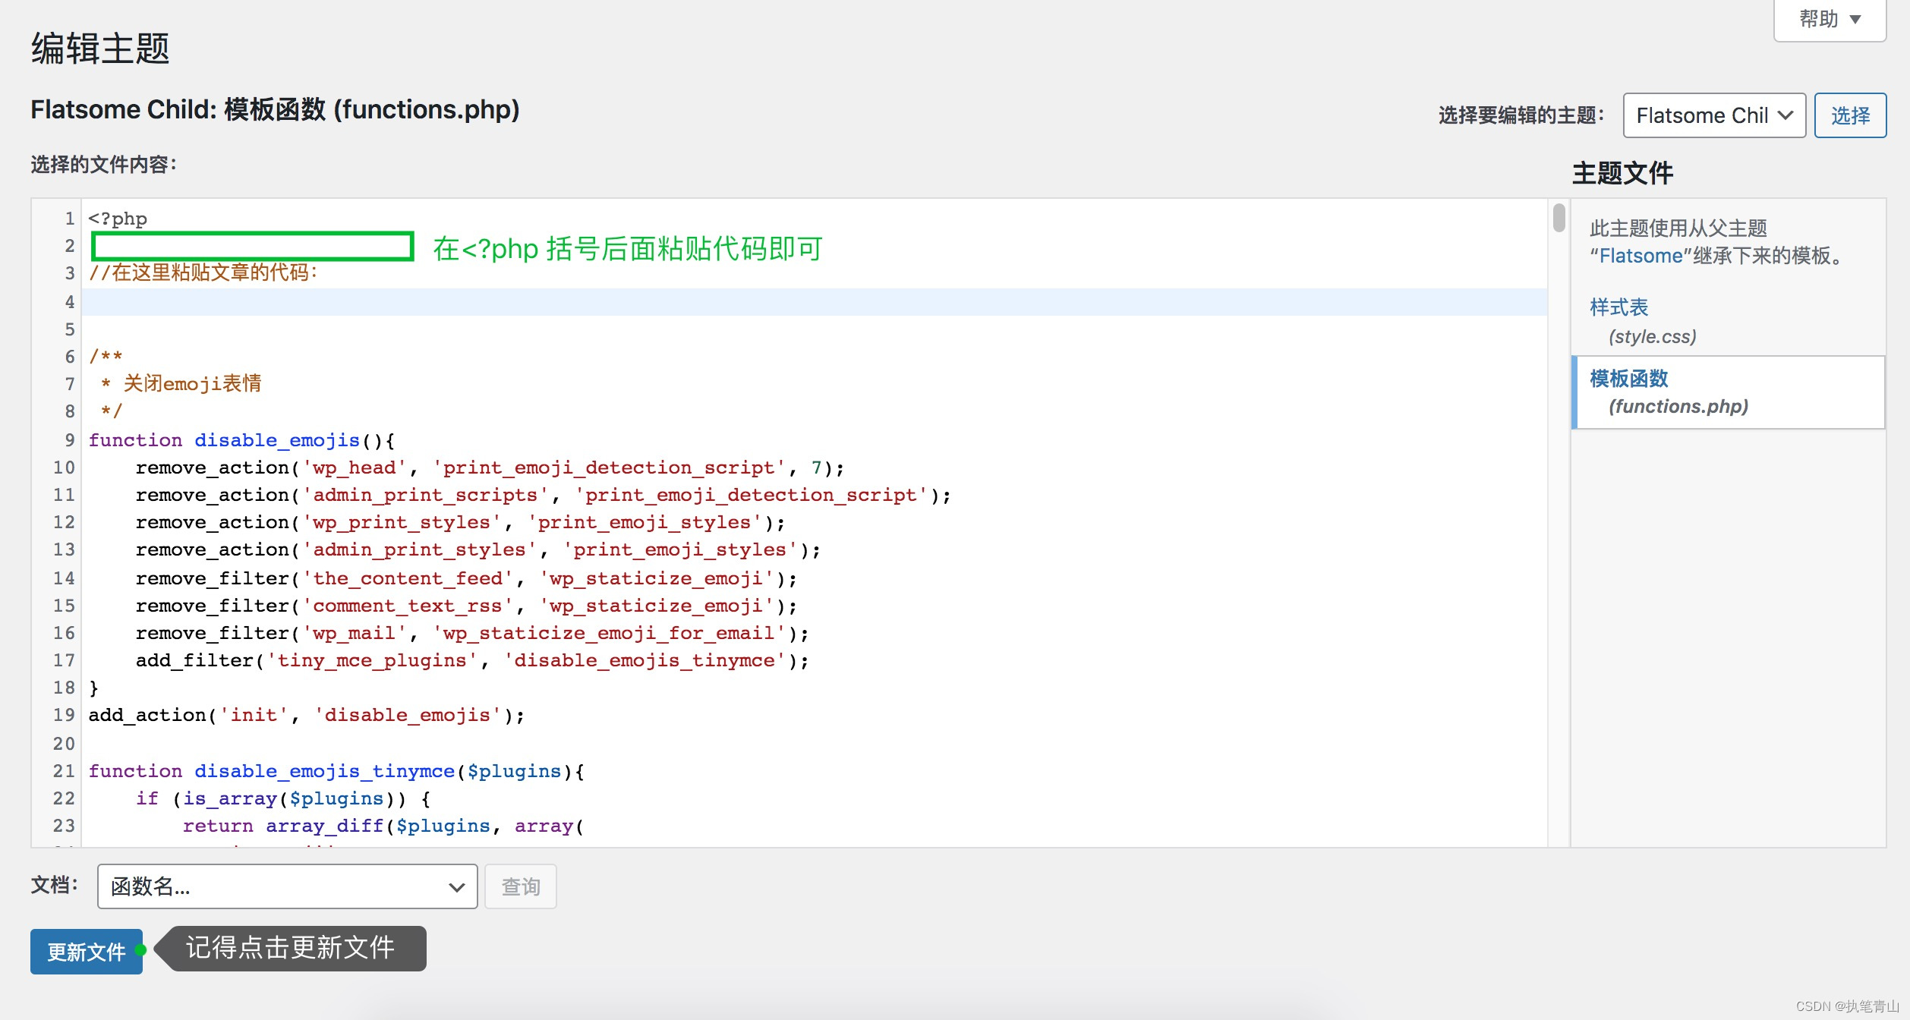The image size is (1910, 1020).
Task: Open the 函数名 documentation dropdown
Action: tap(287, 886)
